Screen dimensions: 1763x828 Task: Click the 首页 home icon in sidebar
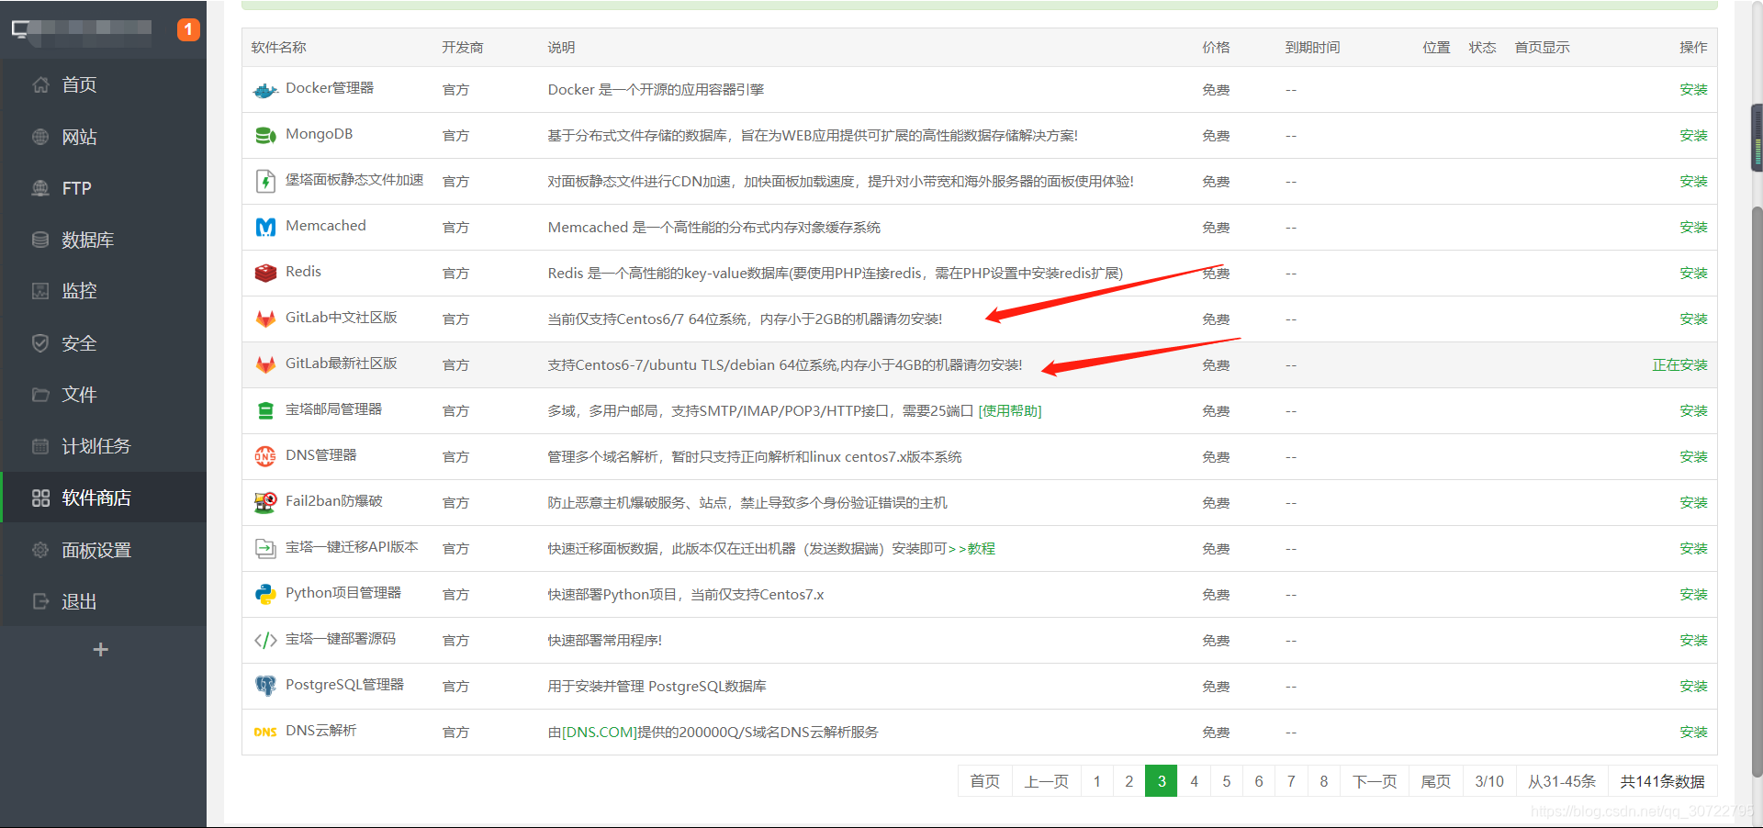(40, 85)
